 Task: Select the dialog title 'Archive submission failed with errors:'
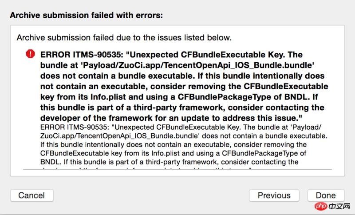tap(87, 15)
